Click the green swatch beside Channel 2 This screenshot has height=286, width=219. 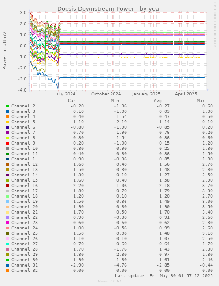7,106
